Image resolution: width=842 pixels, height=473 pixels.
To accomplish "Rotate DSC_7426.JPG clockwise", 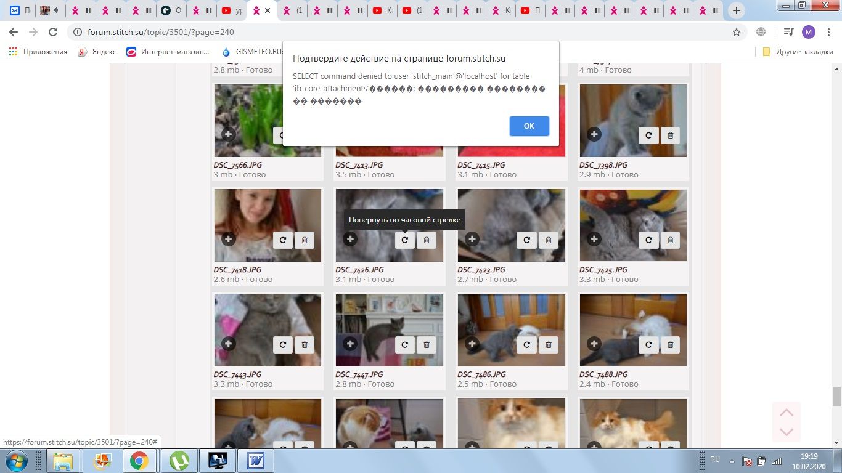I will pyautogui.click(x=405, y=240).
